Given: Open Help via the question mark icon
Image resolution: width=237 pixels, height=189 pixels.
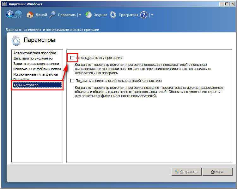Looking at the screenshot, I should click(144, 15).
